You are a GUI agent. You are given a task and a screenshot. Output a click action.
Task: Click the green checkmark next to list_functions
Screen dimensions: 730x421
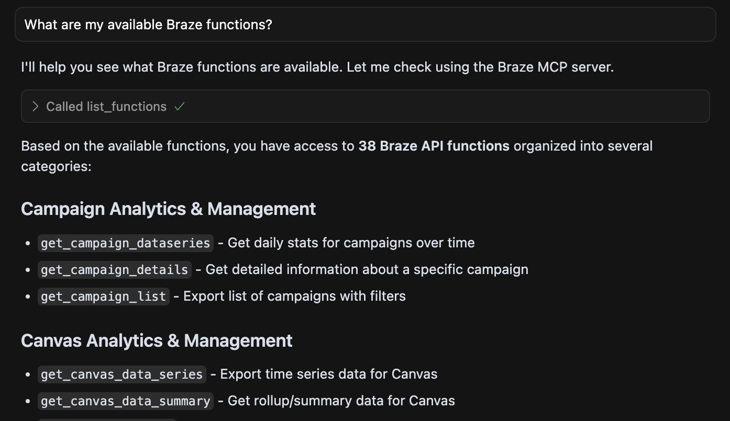click(180, 106)
